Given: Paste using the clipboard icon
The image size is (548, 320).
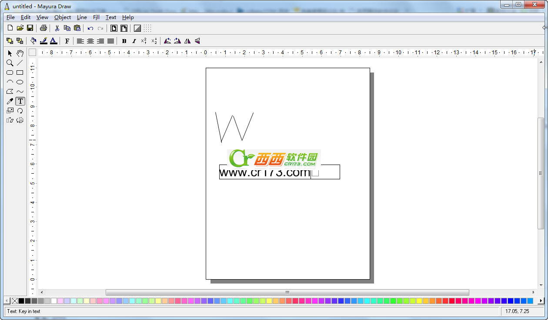Looking at the screenshot, I should 77,28.
